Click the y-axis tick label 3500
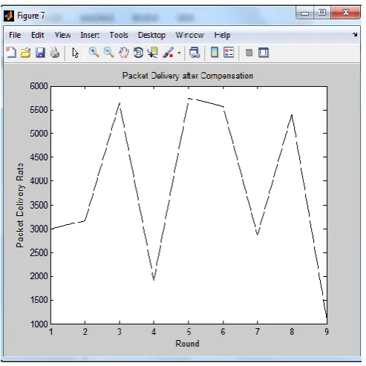 point(39,205)
